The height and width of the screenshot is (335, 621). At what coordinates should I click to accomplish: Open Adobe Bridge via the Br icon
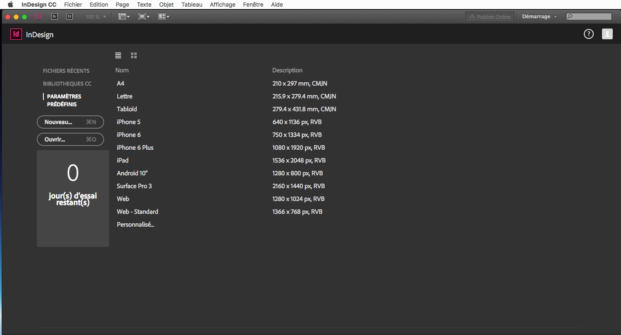[x=54, y=17]
